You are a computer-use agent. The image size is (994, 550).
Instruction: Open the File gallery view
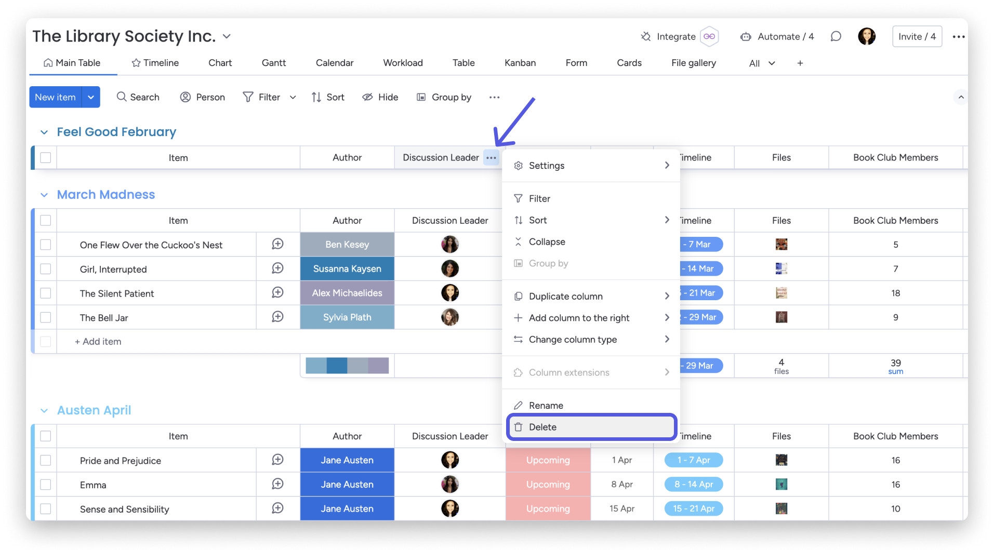tap(693, 63)
